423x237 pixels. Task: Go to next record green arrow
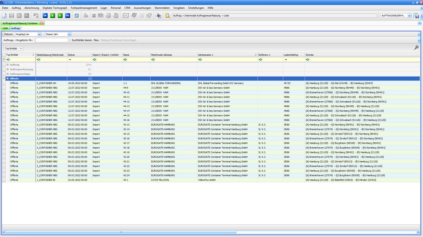[60, 15]
